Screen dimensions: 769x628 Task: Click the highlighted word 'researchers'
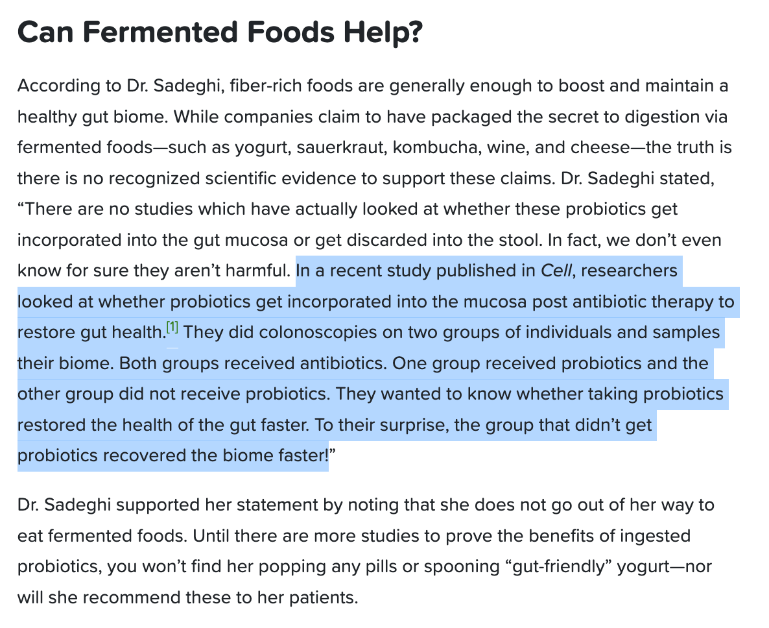[x=629, y=271]
